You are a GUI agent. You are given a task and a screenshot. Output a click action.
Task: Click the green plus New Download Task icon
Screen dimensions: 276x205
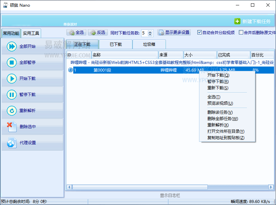[x=237, y=21]
